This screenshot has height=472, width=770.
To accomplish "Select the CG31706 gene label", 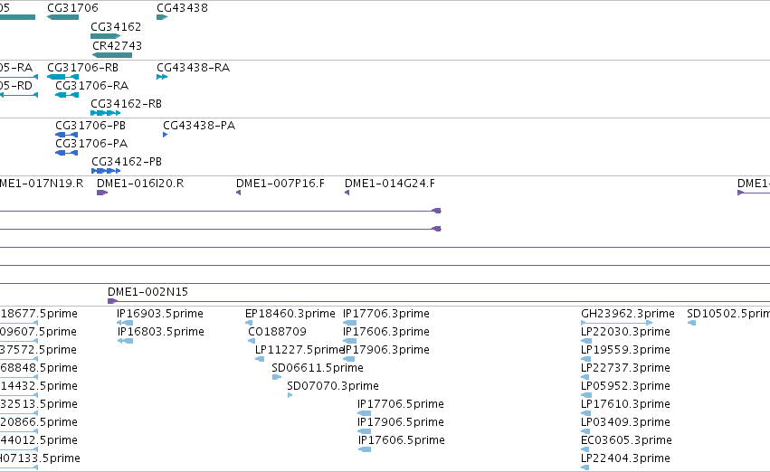I will (x=72, y=8).
